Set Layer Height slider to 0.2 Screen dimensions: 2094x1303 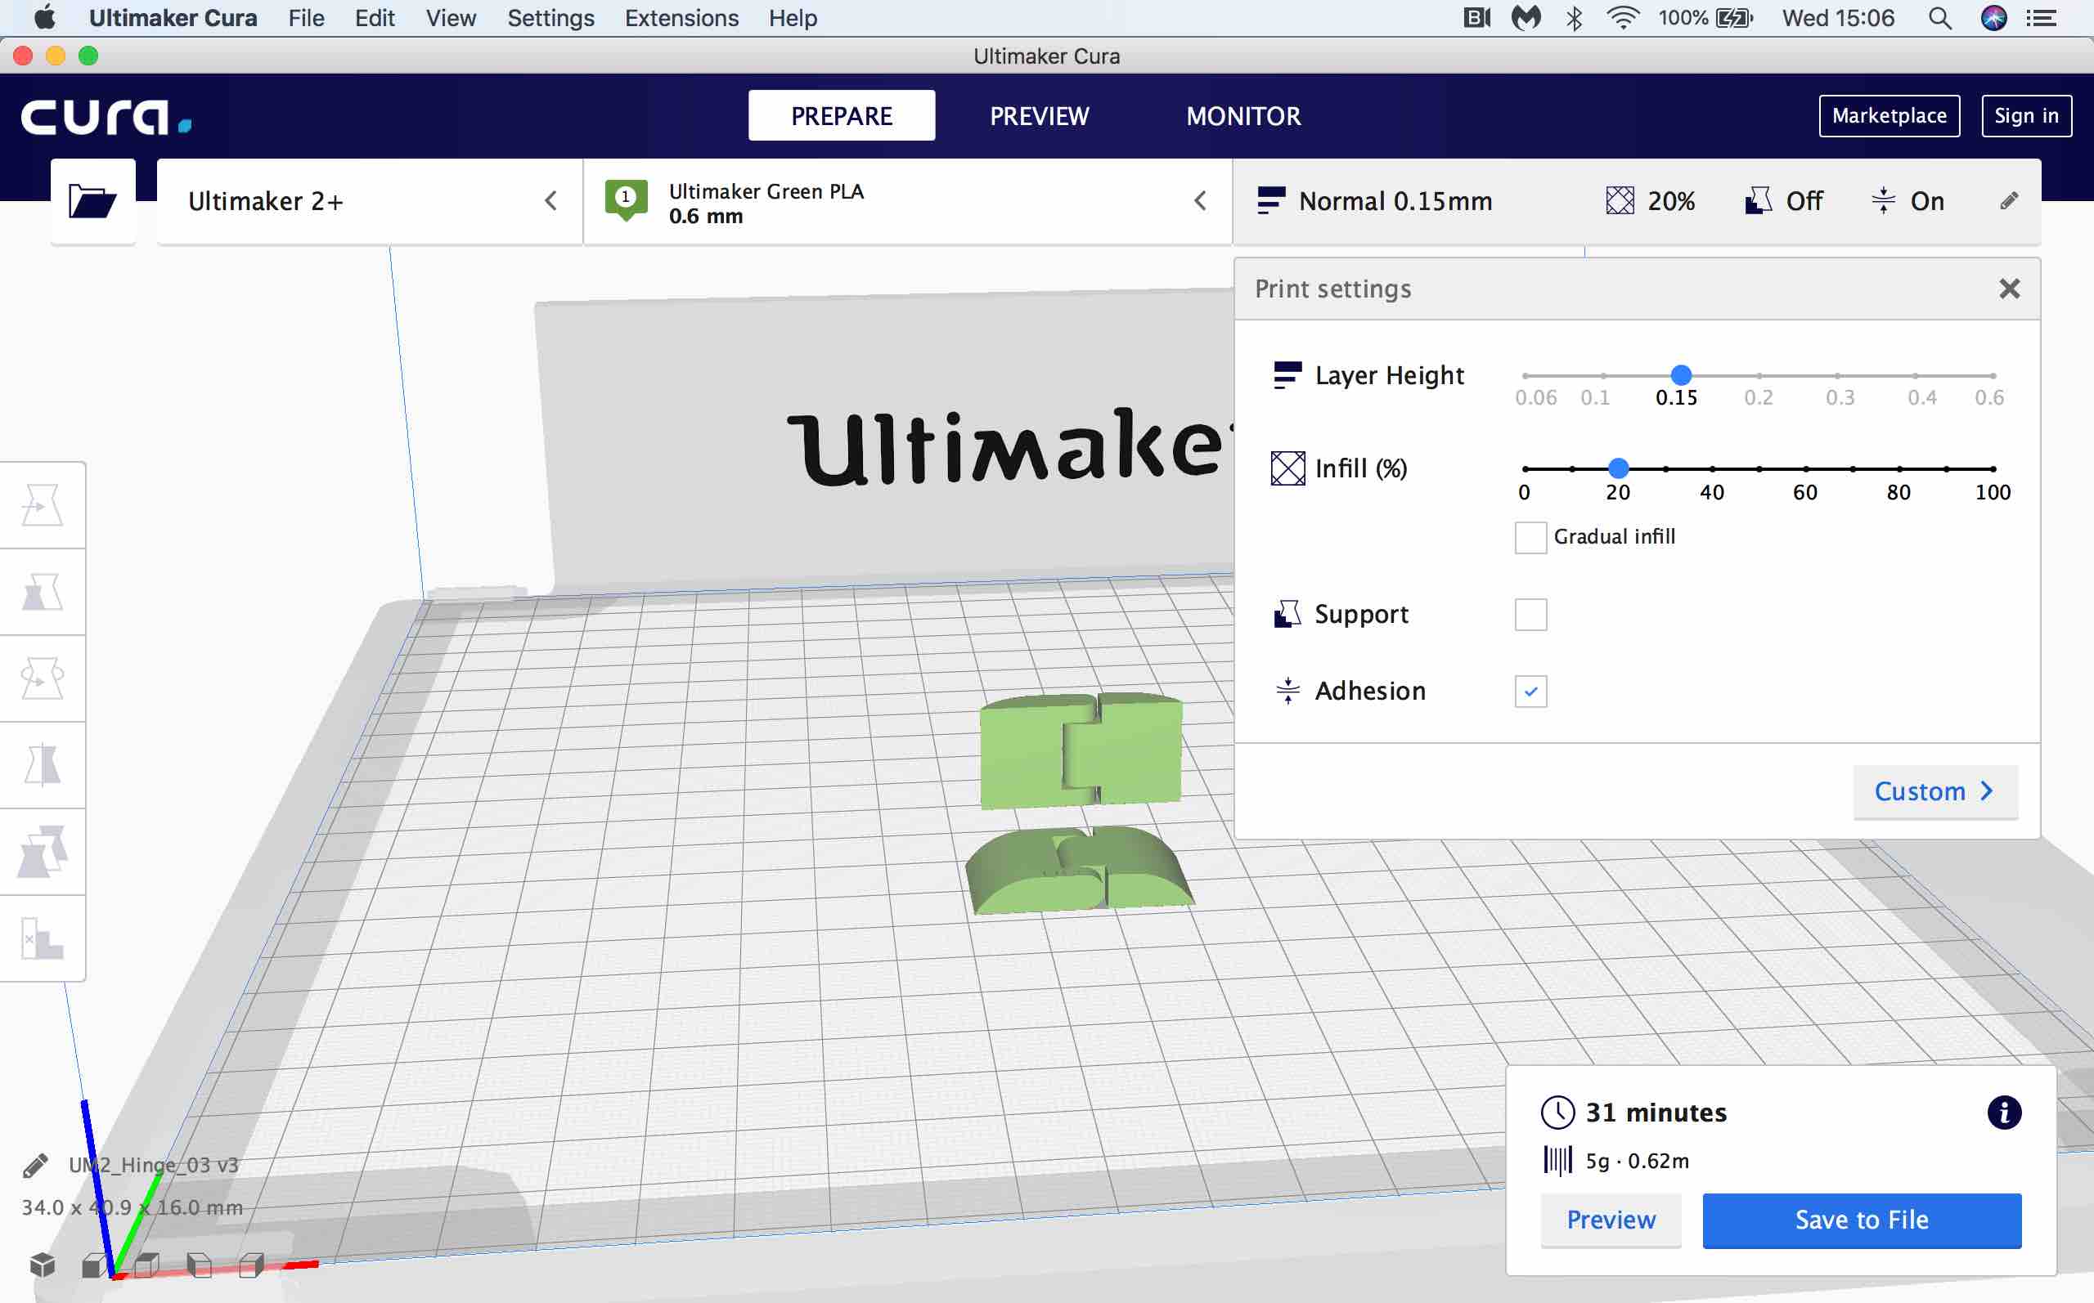click(1759, 376)
